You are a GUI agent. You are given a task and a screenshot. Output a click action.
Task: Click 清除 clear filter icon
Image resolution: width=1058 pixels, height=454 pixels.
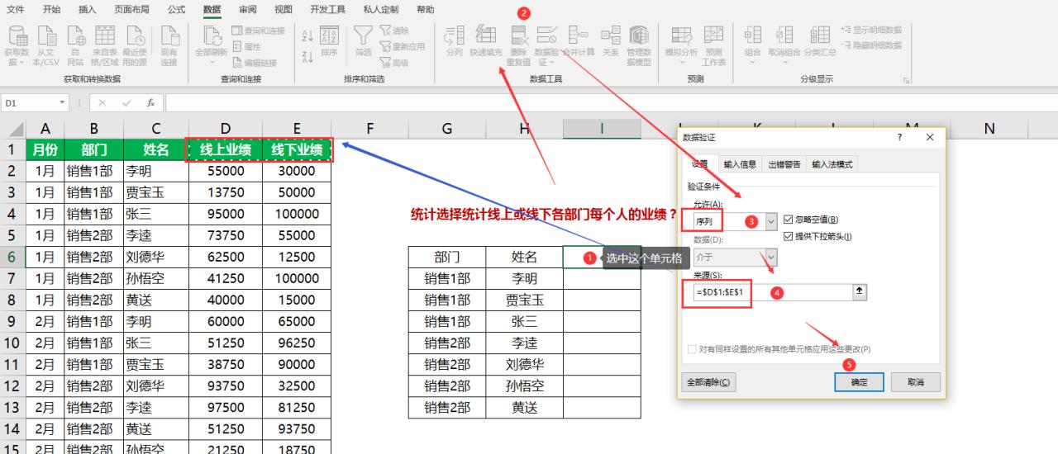394,31
